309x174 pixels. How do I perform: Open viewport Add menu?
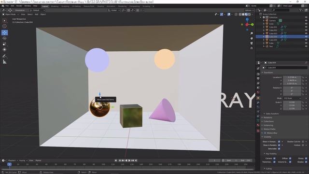[37, 14]
